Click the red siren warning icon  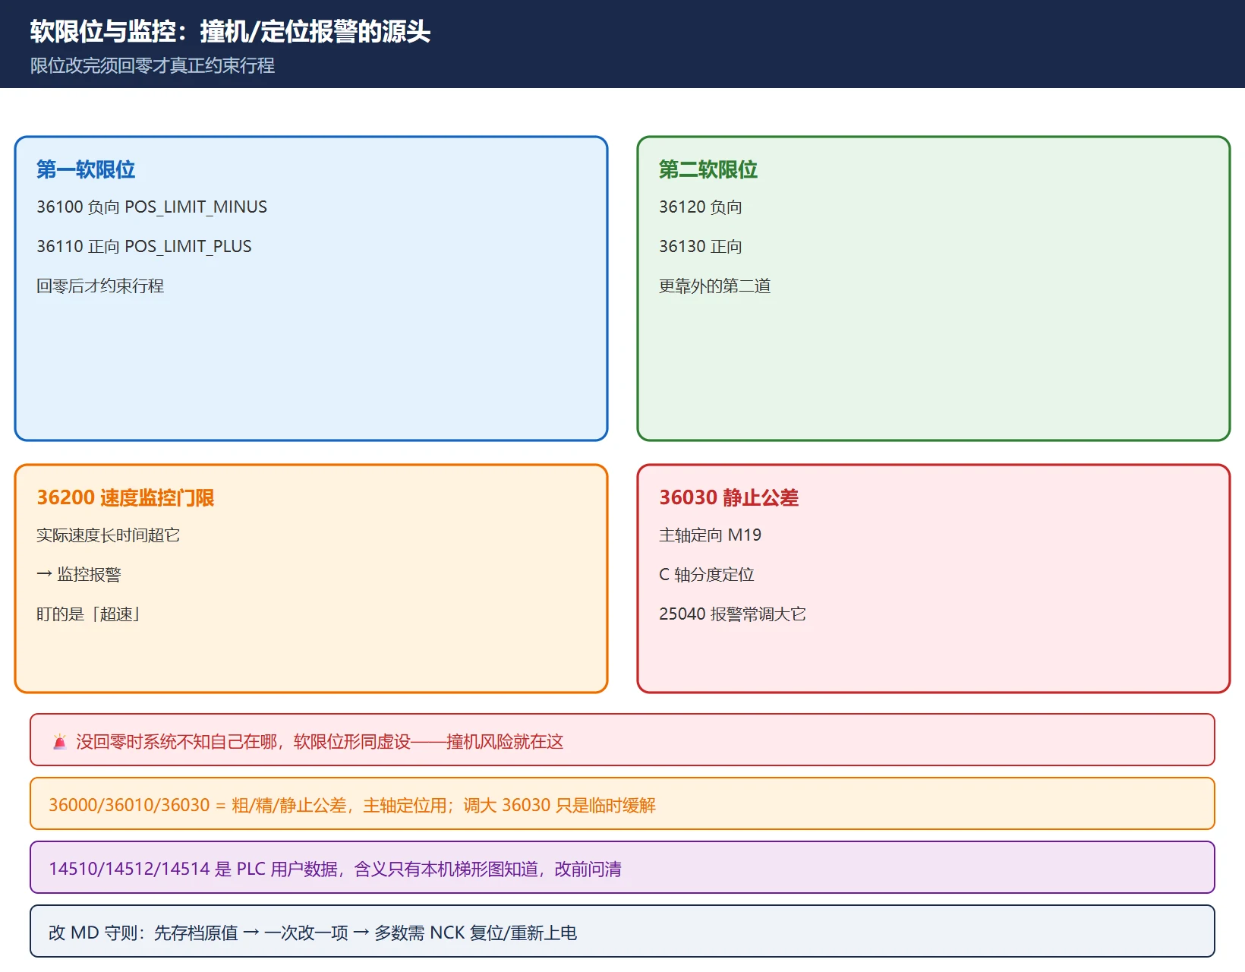click(59, 742)
